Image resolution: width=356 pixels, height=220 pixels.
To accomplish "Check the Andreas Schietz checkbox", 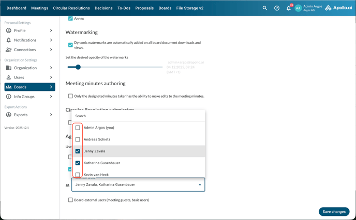I will 78,139.
